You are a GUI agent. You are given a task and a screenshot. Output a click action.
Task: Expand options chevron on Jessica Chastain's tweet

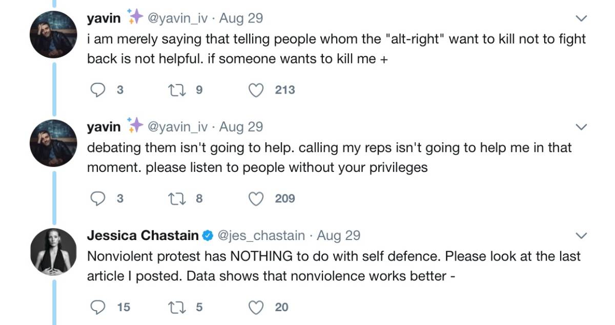pyautogui.click(x=581, y=235)
